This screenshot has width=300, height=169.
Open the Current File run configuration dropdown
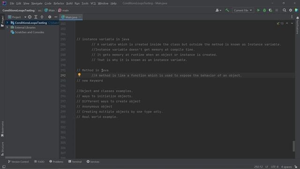[x=243, y=10]
